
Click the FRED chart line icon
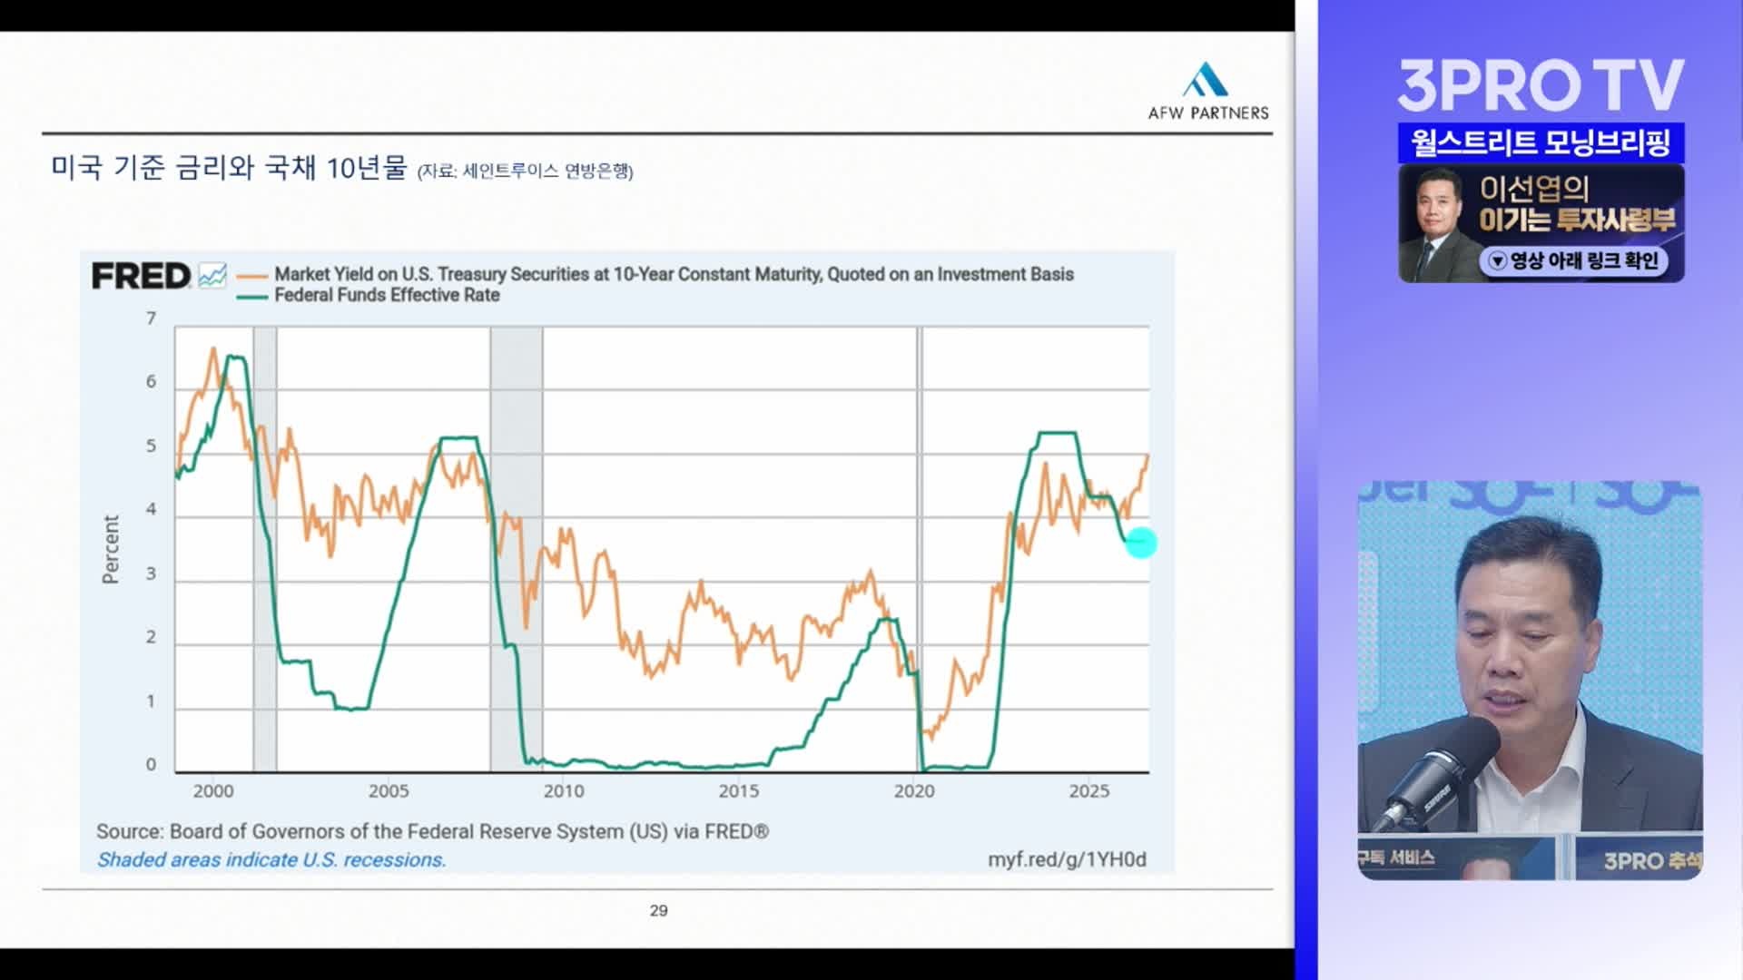[x=212, y=276]
